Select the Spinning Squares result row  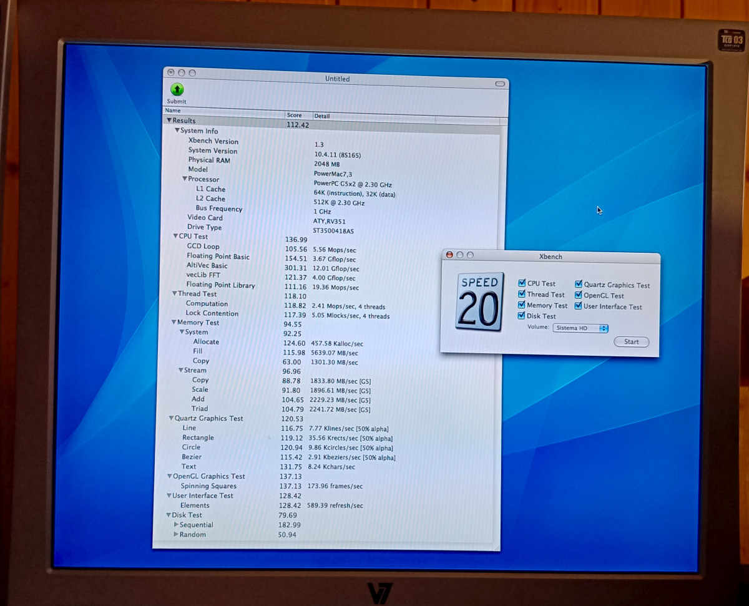(208, 486)
